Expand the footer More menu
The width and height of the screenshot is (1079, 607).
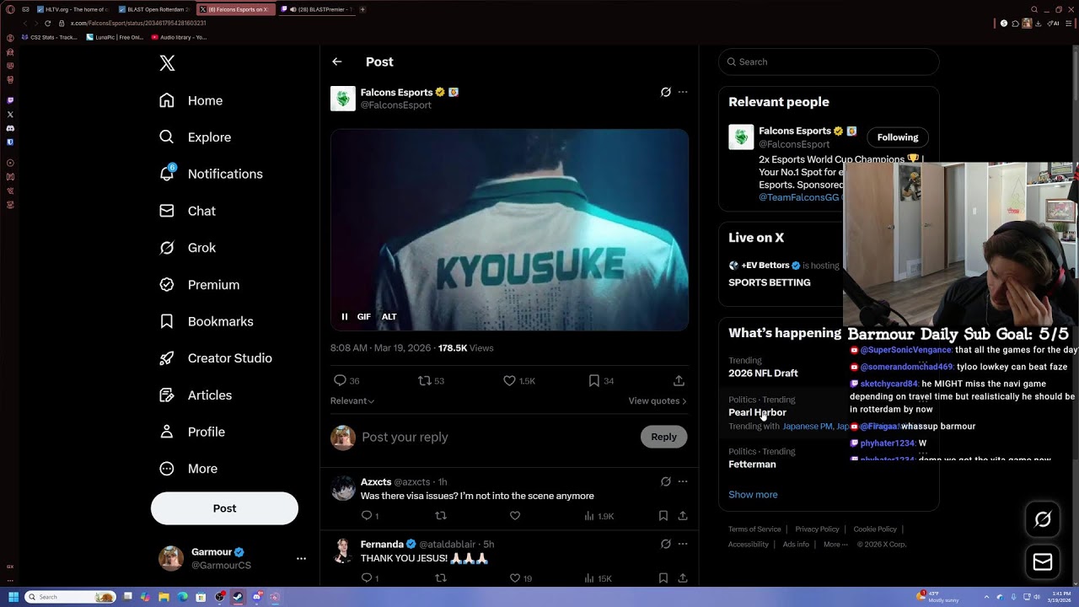pyautogui.click(x=835, y=545)
